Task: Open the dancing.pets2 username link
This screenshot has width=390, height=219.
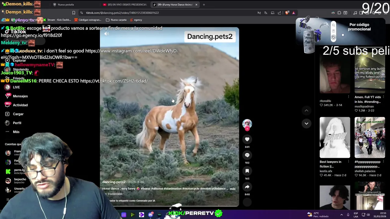Action: pos(114,182)
